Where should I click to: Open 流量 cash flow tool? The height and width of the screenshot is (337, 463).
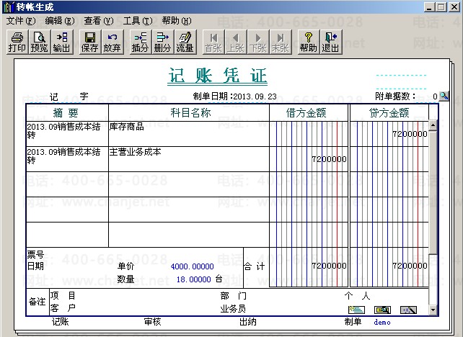(x=185, y=42)
